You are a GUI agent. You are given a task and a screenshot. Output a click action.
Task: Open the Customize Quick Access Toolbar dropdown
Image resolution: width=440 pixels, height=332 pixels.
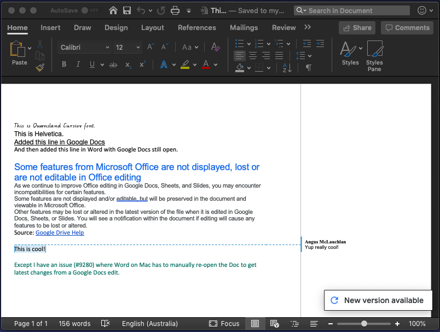tap(189, 11)
